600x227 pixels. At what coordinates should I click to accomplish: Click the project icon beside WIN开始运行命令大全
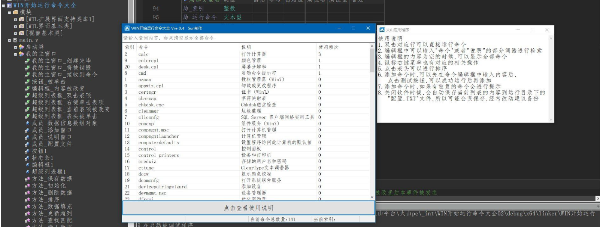pos(9,5)
